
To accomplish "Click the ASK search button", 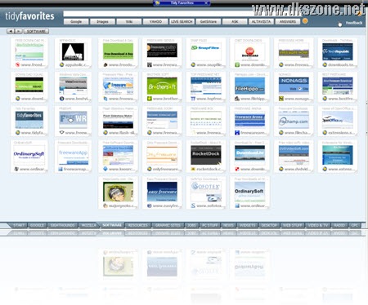I will click(x=235, y=21).
